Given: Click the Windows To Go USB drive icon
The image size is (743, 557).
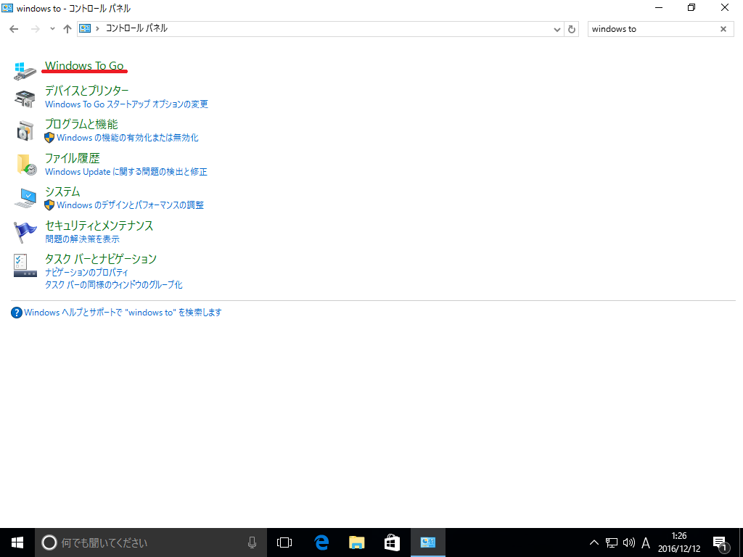Looking at the screenshot, I should [x=25, y=71].
